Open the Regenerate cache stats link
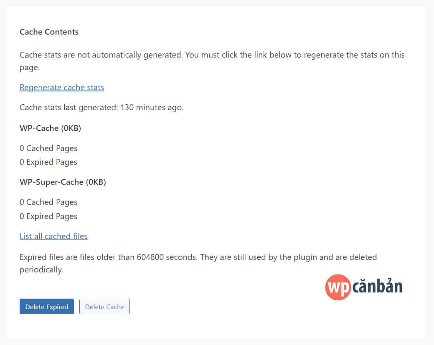The image size is (434, 345). pyautogui.click(x=61, y=87)
